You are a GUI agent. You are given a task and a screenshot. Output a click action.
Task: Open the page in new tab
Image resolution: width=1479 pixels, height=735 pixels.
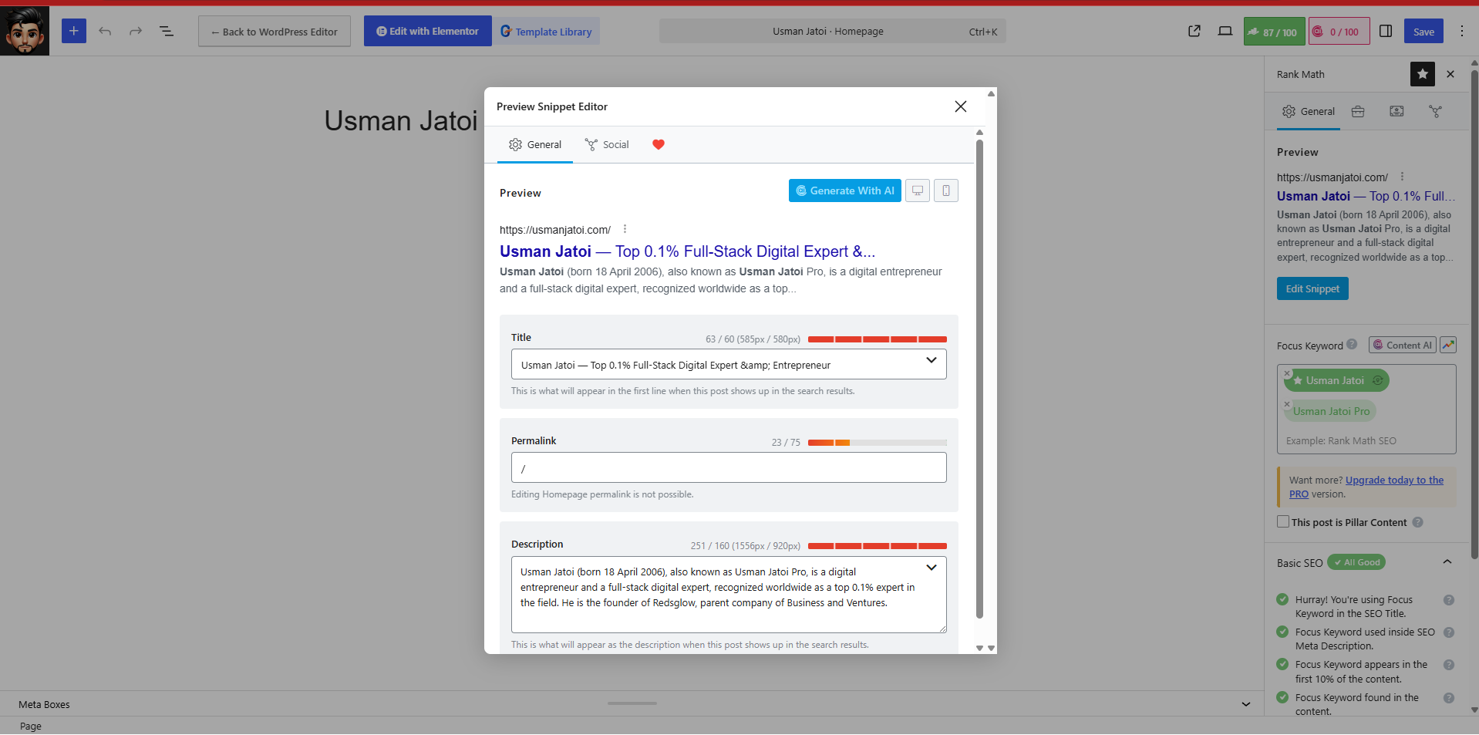[x=1194, y=32]
